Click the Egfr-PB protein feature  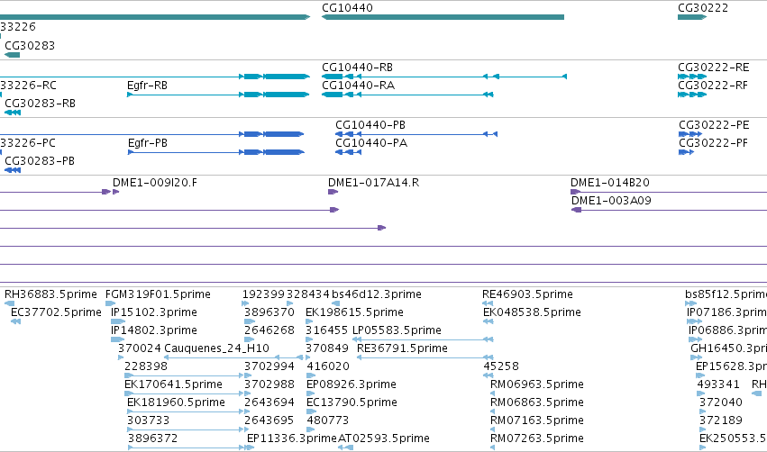point(215,152)
